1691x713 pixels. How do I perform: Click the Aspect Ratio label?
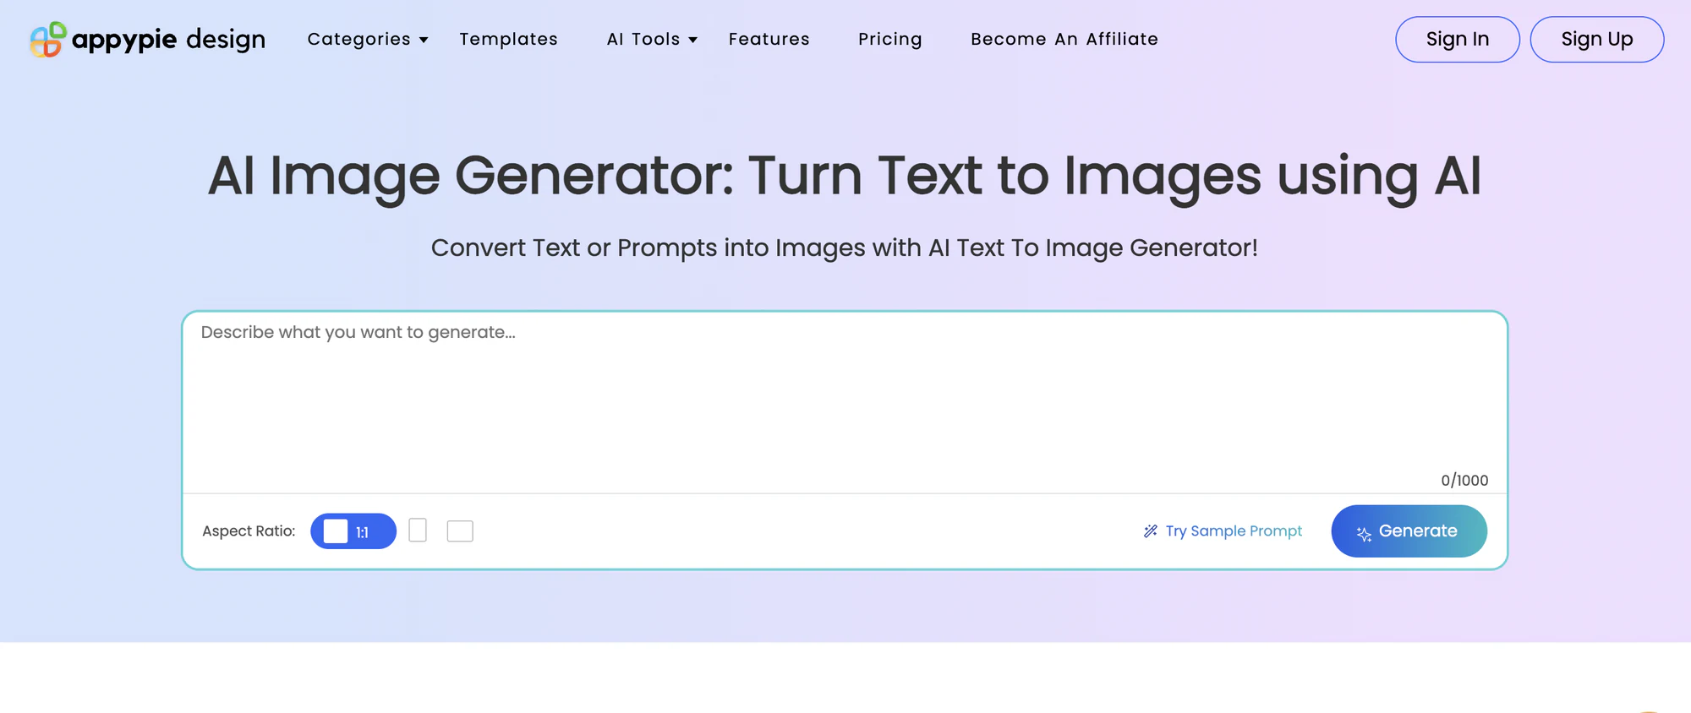tap(249, 531)
